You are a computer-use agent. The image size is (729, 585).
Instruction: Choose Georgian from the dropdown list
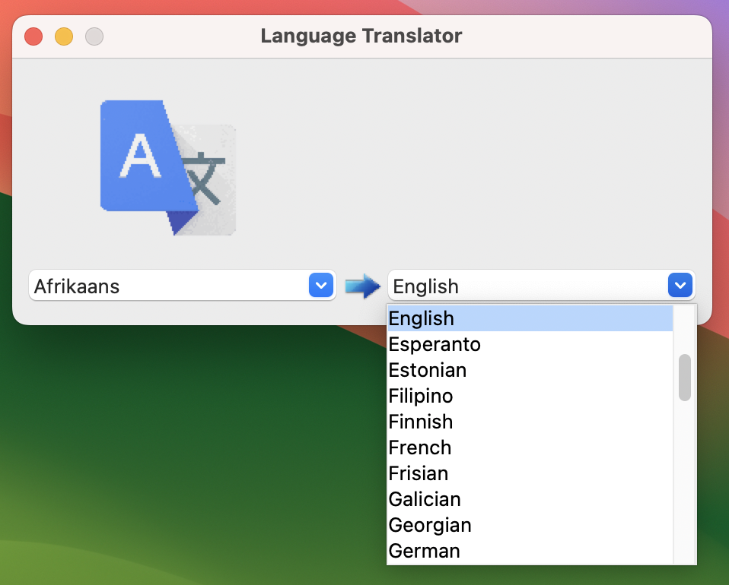530,525
